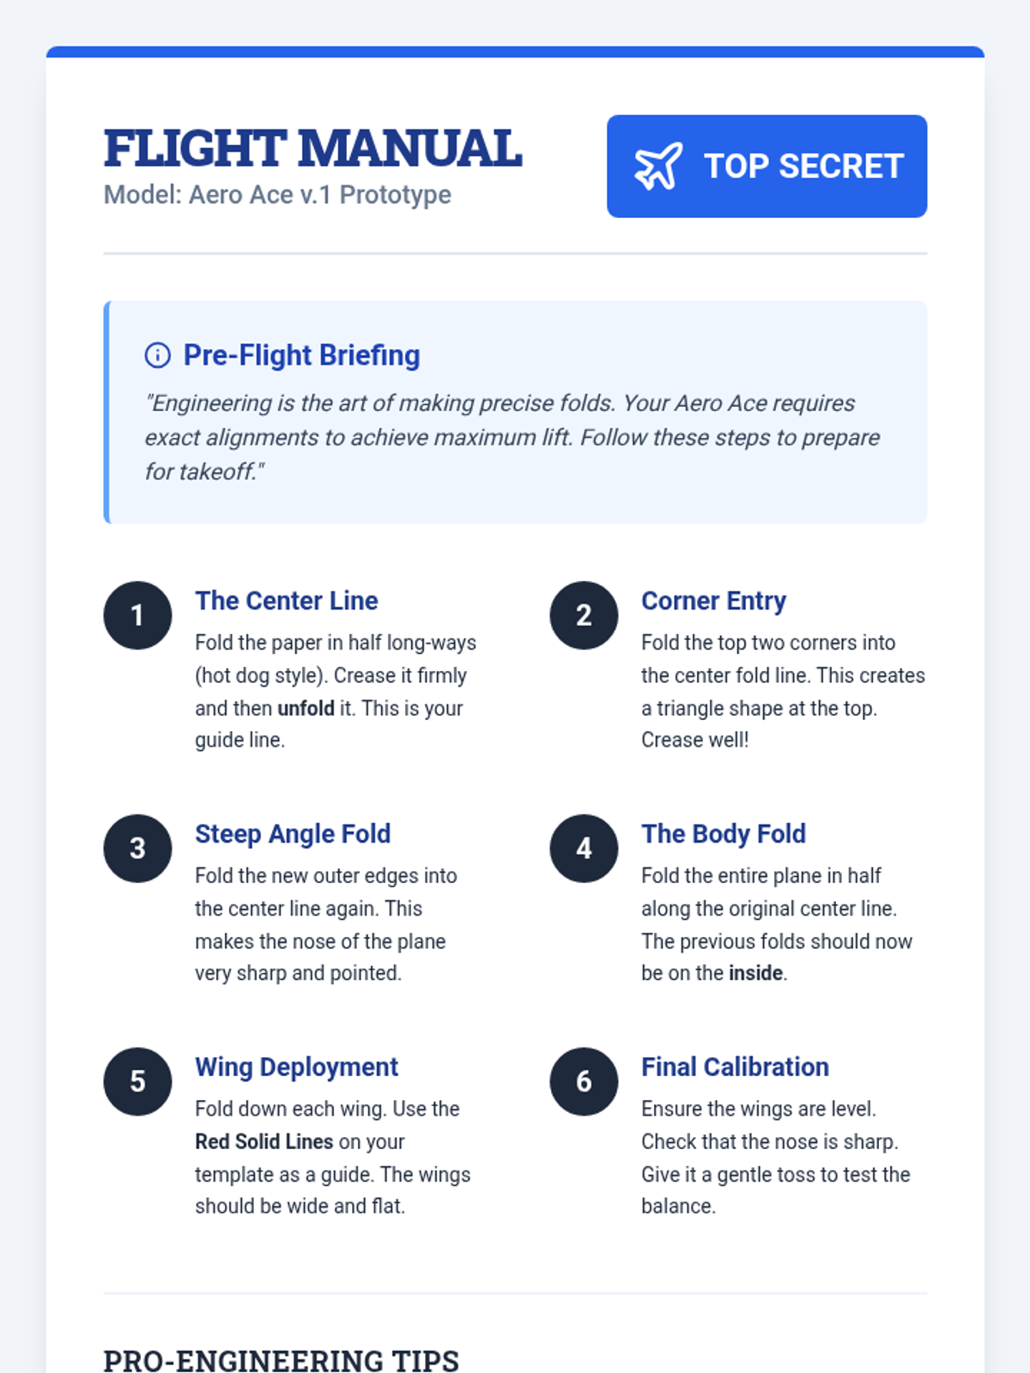Click the step 1 number circle

[x=137, y=615]
